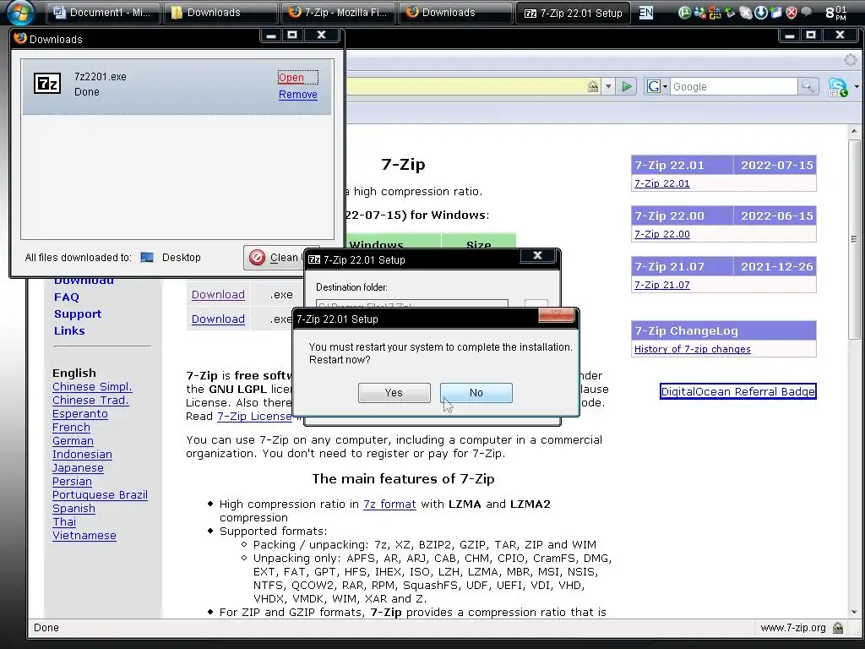Click the Skype toolbar icon
This screenshot has height=649, width=865.
click(x=838, y=87)
